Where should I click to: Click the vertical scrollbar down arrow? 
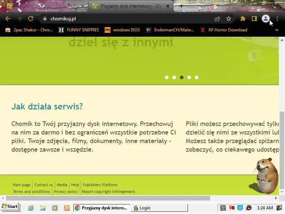(x=282, y=192)
